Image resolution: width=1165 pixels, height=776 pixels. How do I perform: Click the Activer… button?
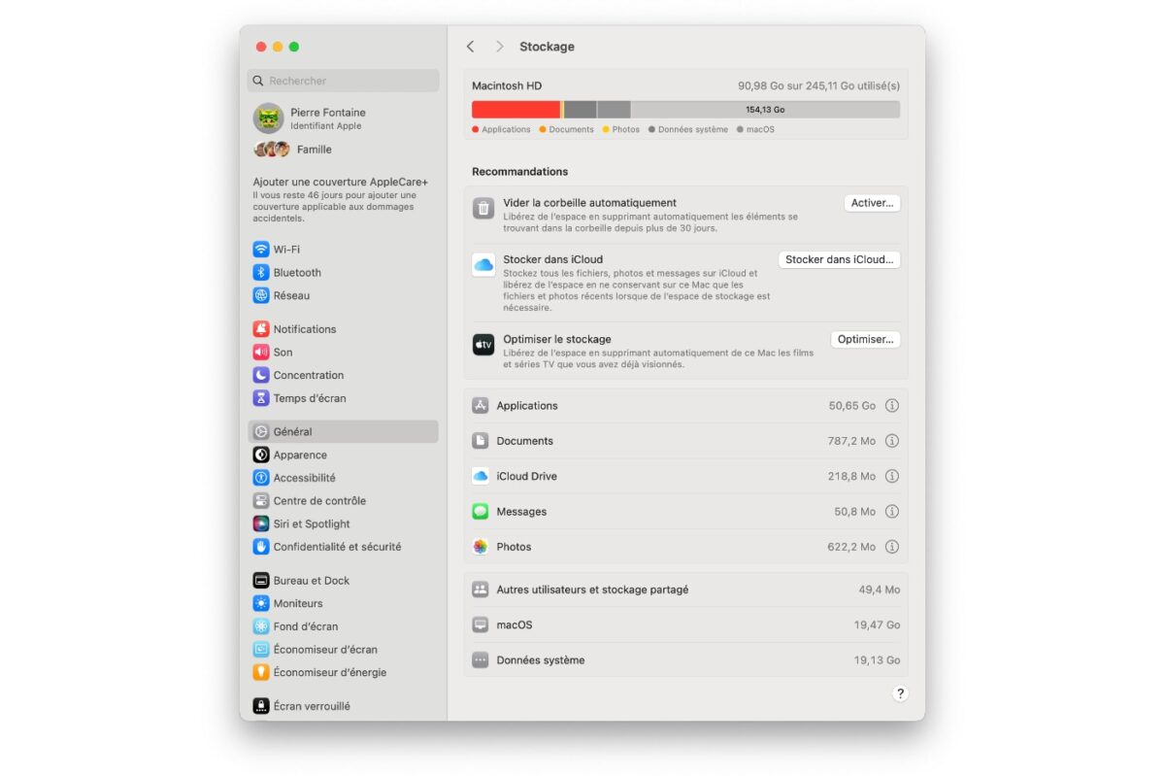872,203
